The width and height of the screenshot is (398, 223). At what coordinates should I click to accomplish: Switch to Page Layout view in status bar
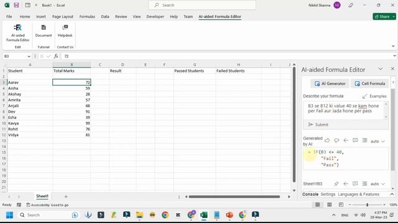coord(329,204)
